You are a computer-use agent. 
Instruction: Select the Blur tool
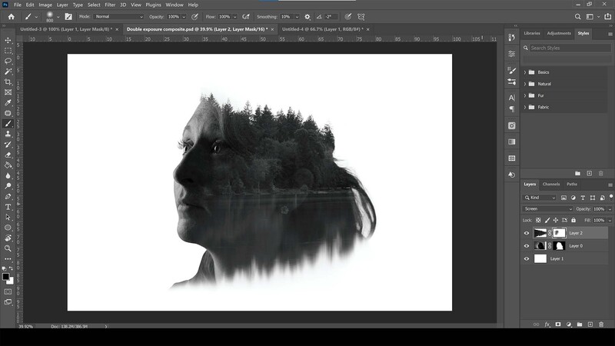click(8, 175)
